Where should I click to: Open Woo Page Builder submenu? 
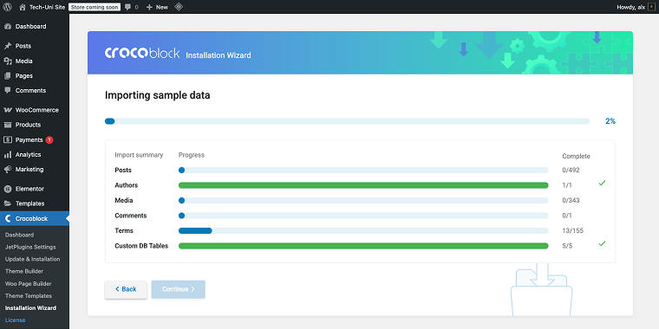click(x=28, y=284)
